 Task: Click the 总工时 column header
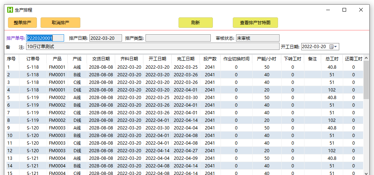tap(332, 59)
